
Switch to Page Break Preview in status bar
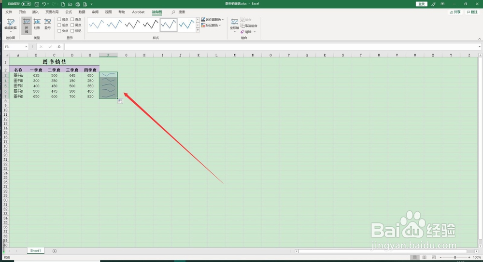pyautogui.click(x=434, y=257)
